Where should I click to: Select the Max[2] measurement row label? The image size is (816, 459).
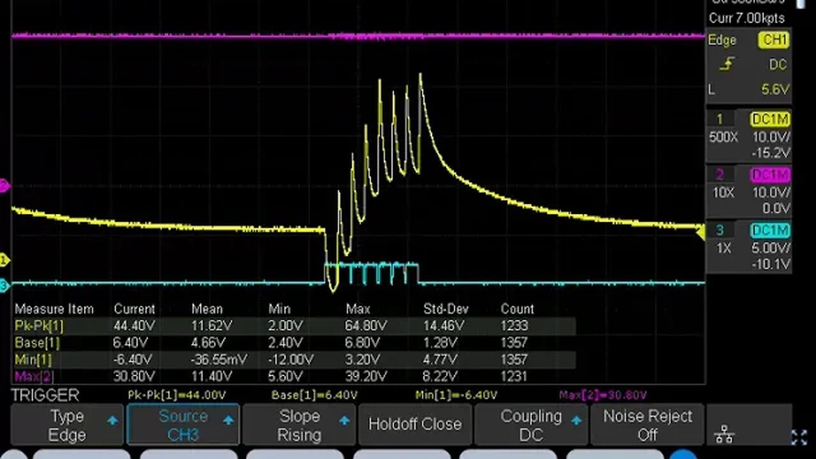click(33, 376)
